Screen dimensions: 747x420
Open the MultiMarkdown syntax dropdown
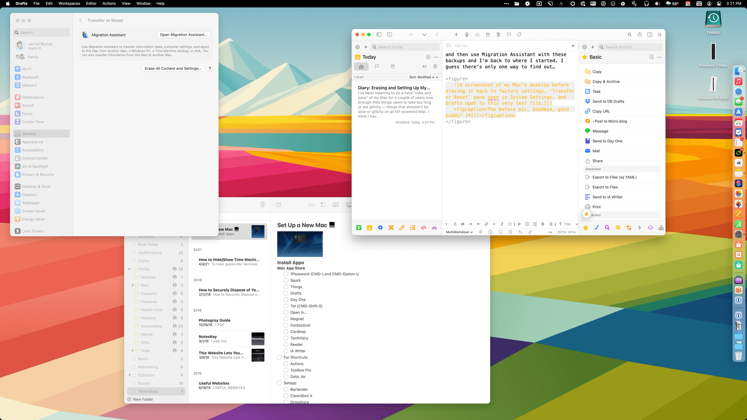click(459, 232)
